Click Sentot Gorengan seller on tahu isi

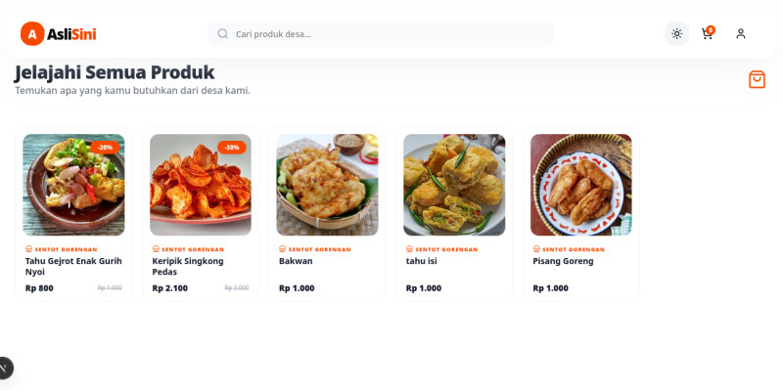pos(446,249)
